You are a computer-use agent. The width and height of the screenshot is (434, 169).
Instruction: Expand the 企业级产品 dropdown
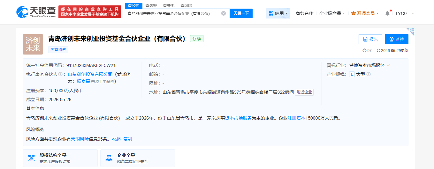[332, 13]
